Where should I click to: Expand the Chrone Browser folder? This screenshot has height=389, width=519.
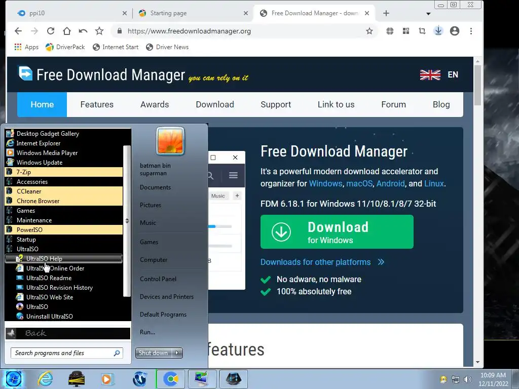click(63, 201)
